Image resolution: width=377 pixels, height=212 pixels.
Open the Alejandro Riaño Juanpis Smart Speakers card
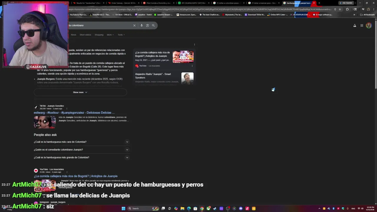pyautogui.click(x=164, y=79)
